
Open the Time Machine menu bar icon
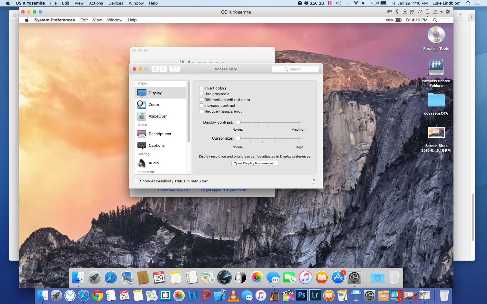[338, 3]
